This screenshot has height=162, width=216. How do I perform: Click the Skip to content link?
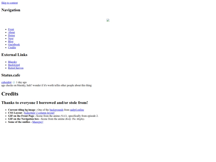click(x=10, y=3)
